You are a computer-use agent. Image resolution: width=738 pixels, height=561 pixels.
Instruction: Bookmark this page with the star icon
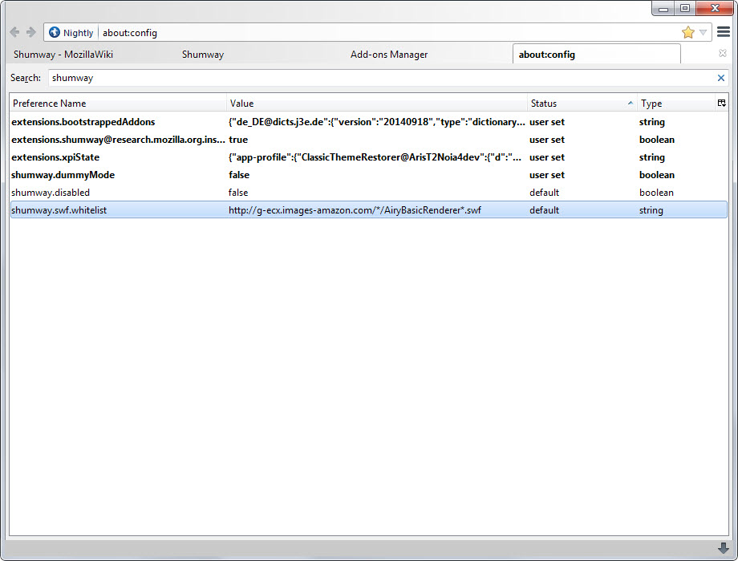tap(687, 32)
